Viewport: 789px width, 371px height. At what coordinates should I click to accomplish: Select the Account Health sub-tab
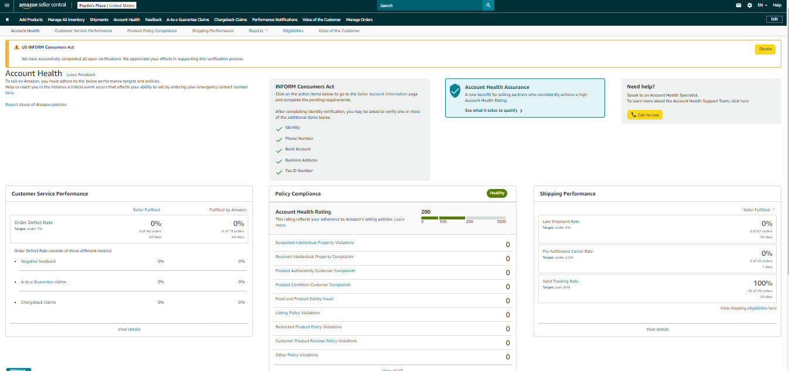pos(25,30)
